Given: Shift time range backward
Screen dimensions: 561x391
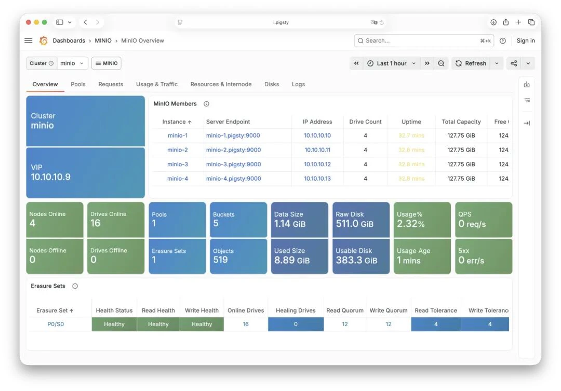Looking at the screenshot, I should [356, 63].
